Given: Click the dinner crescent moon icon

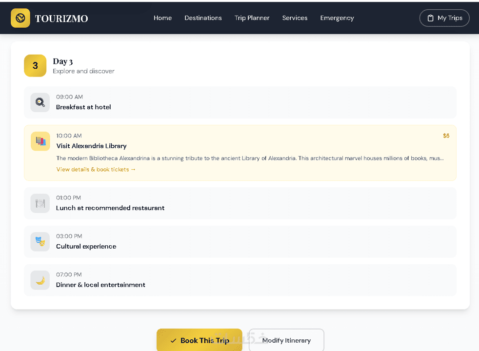Looking at the screenshot, I should click(x=40, y=280).
